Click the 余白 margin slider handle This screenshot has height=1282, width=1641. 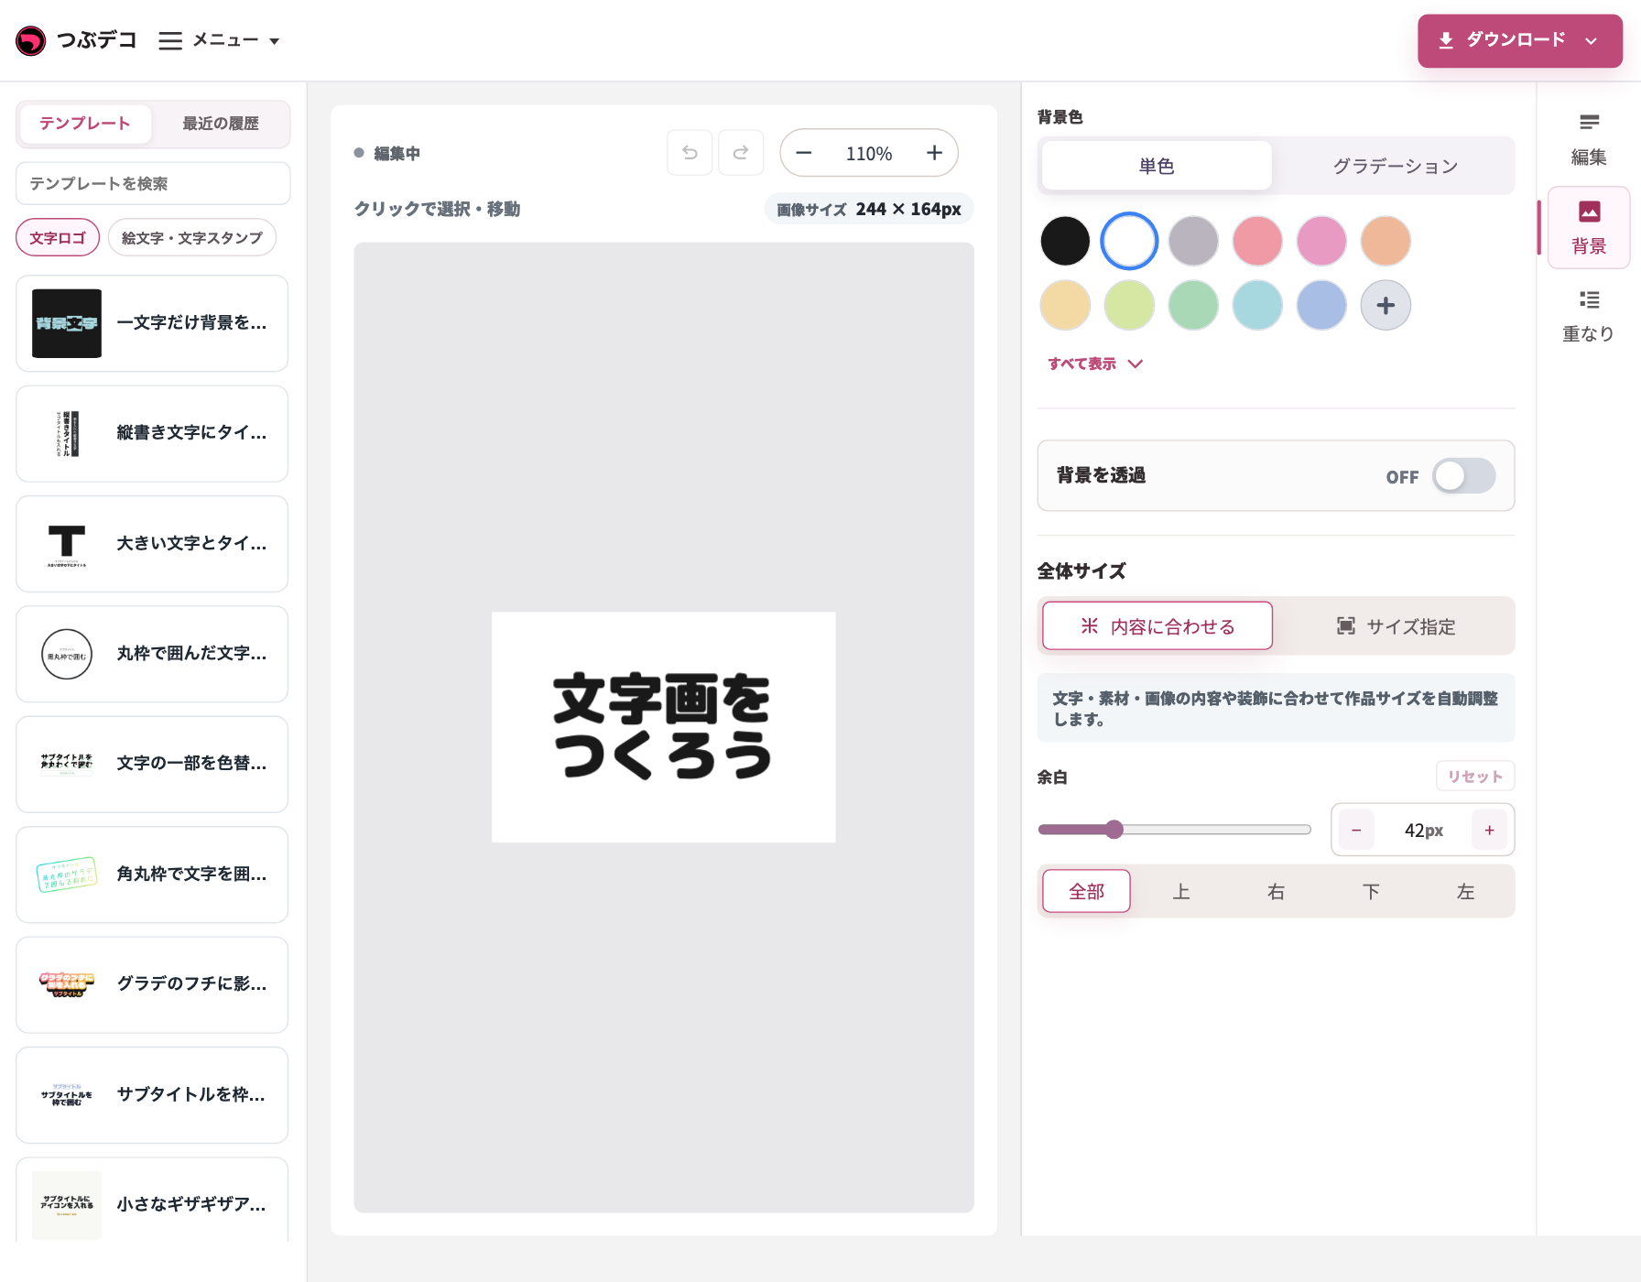[x=1114, y=830]
